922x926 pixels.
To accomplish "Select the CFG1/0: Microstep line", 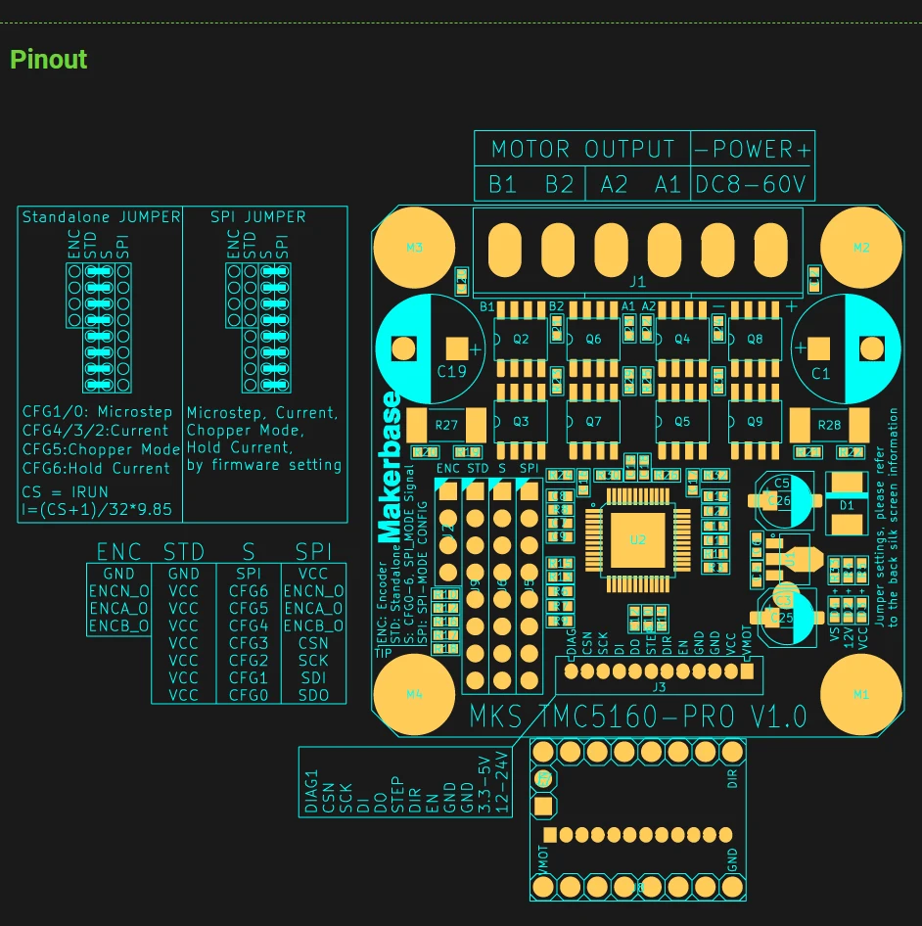I will (98, 412).
